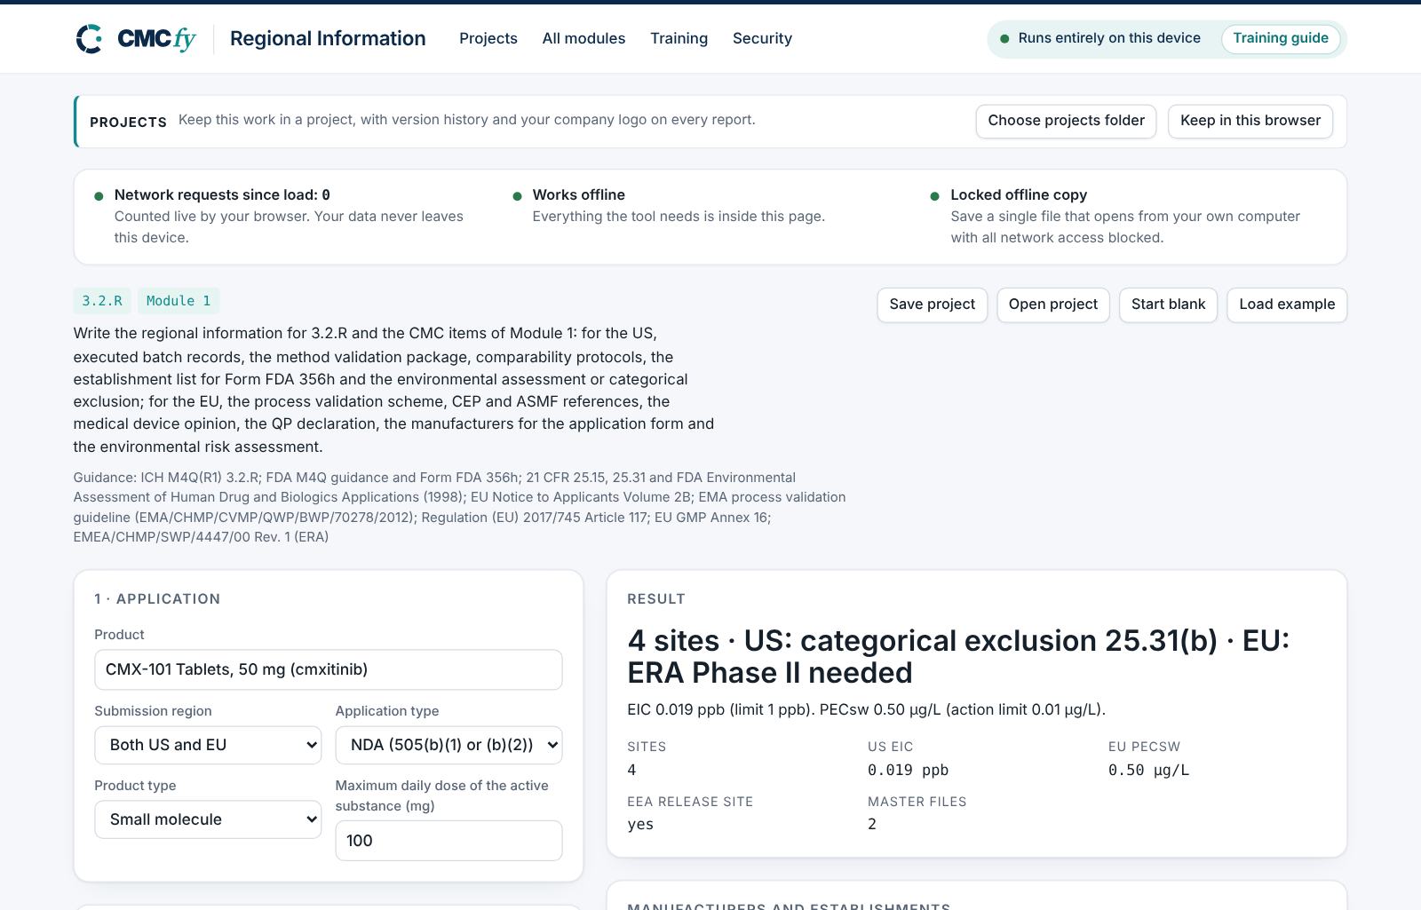Click the green dot beside Network requests
The height and width of the screenshot is (910, 1421).
tap(99, 196)
